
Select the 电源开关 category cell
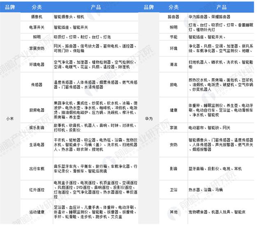point(36,27)
